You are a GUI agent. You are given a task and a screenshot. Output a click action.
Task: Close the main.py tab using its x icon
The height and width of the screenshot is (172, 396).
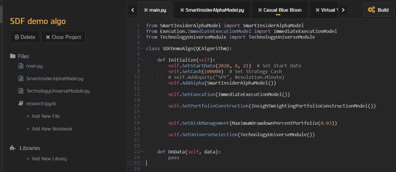[x=146, y=10]
